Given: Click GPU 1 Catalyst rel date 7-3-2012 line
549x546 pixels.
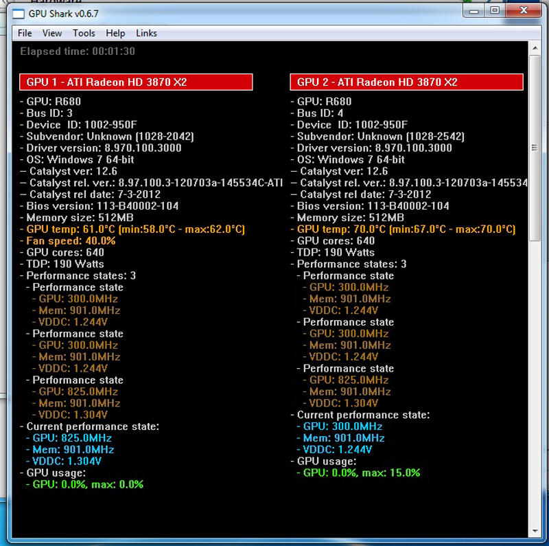Looking at the screenshot, I should 91,194.
